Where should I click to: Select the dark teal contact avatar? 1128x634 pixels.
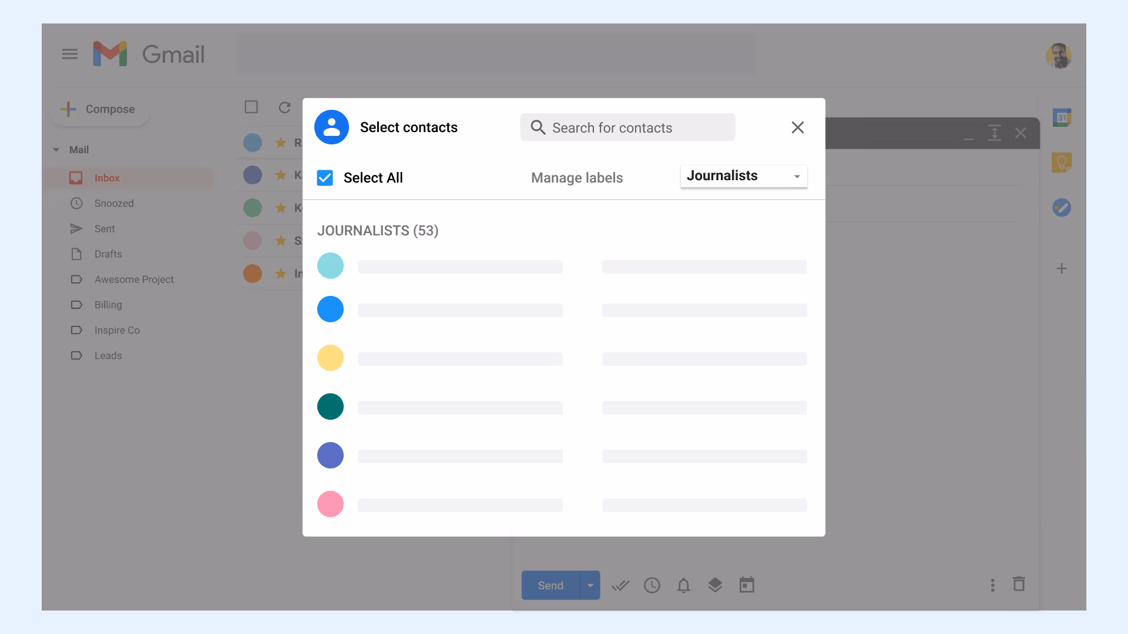click(330, 407)
